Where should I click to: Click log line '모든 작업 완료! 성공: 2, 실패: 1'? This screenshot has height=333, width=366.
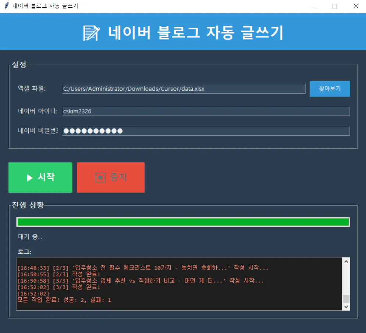64,300
